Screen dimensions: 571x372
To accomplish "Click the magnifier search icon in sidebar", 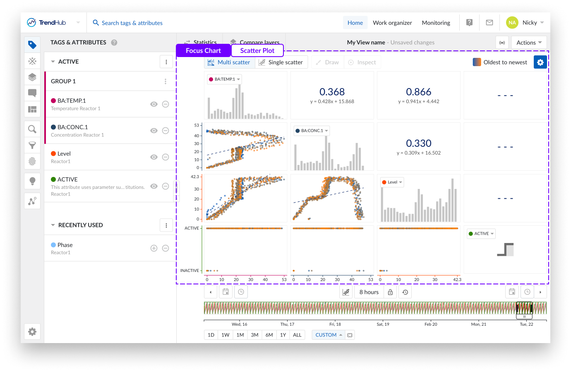I will click(32, 129).
